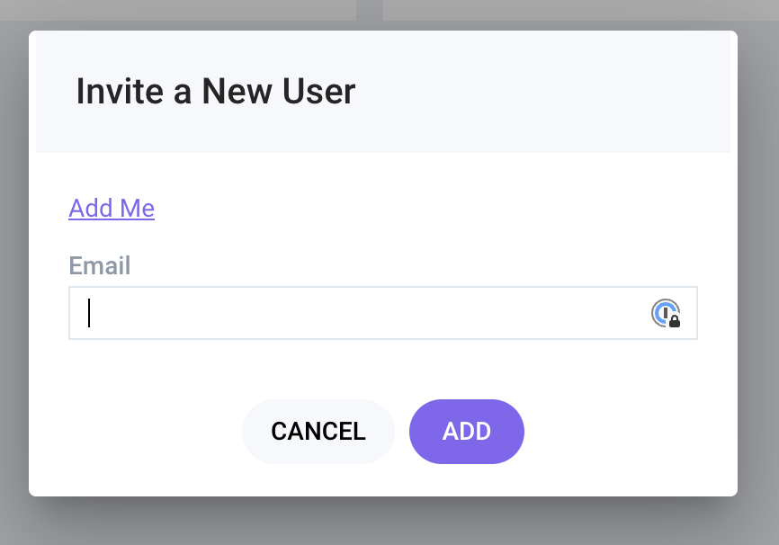The image size is (779, 545).
Task: Open password manager autofill in Email input
Action: point(665,313)
